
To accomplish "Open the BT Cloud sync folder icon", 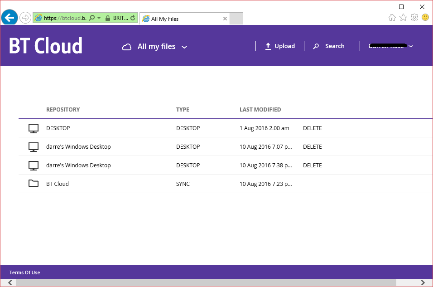I will [x=33, y=184].
